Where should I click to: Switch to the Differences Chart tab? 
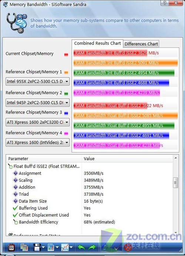coord(141,44)
